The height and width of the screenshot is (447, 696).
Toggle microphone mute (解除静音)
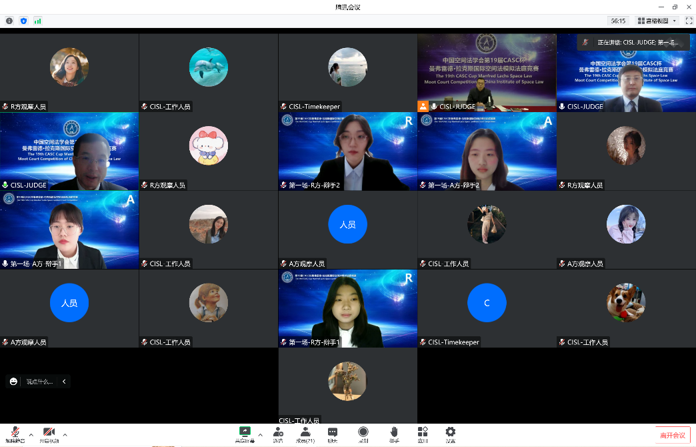click(x=13, y=434)
